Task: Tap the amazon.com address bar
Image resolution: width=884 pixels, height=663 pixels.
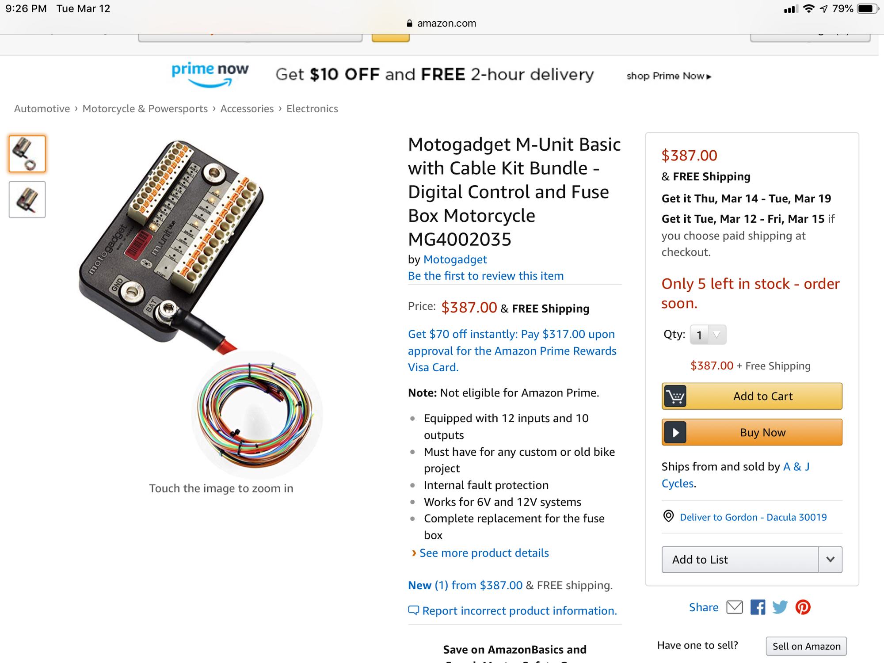Action: pyautogui.click(x=442, y=23)
